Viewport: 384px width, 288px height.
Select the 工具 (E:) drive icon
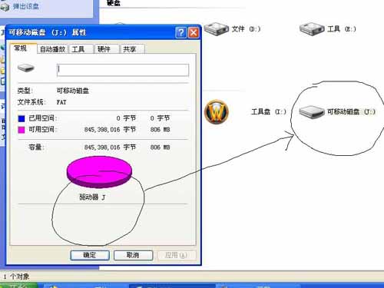(x=312, y=28)
